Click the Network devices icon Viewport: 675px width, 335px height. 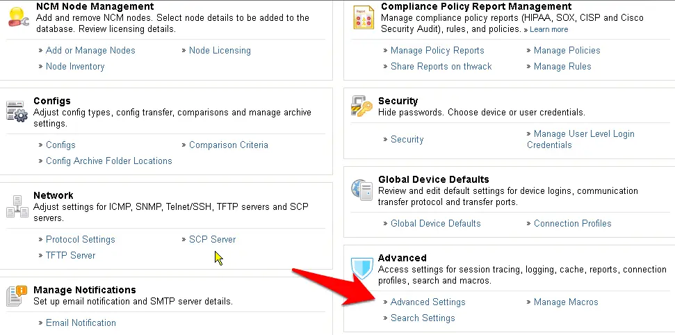pyautogui.click(x=17, y=206)
